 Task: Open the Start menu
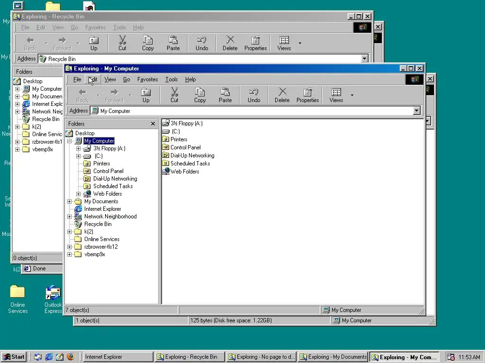pyautogui.click(x=14, y=357)
